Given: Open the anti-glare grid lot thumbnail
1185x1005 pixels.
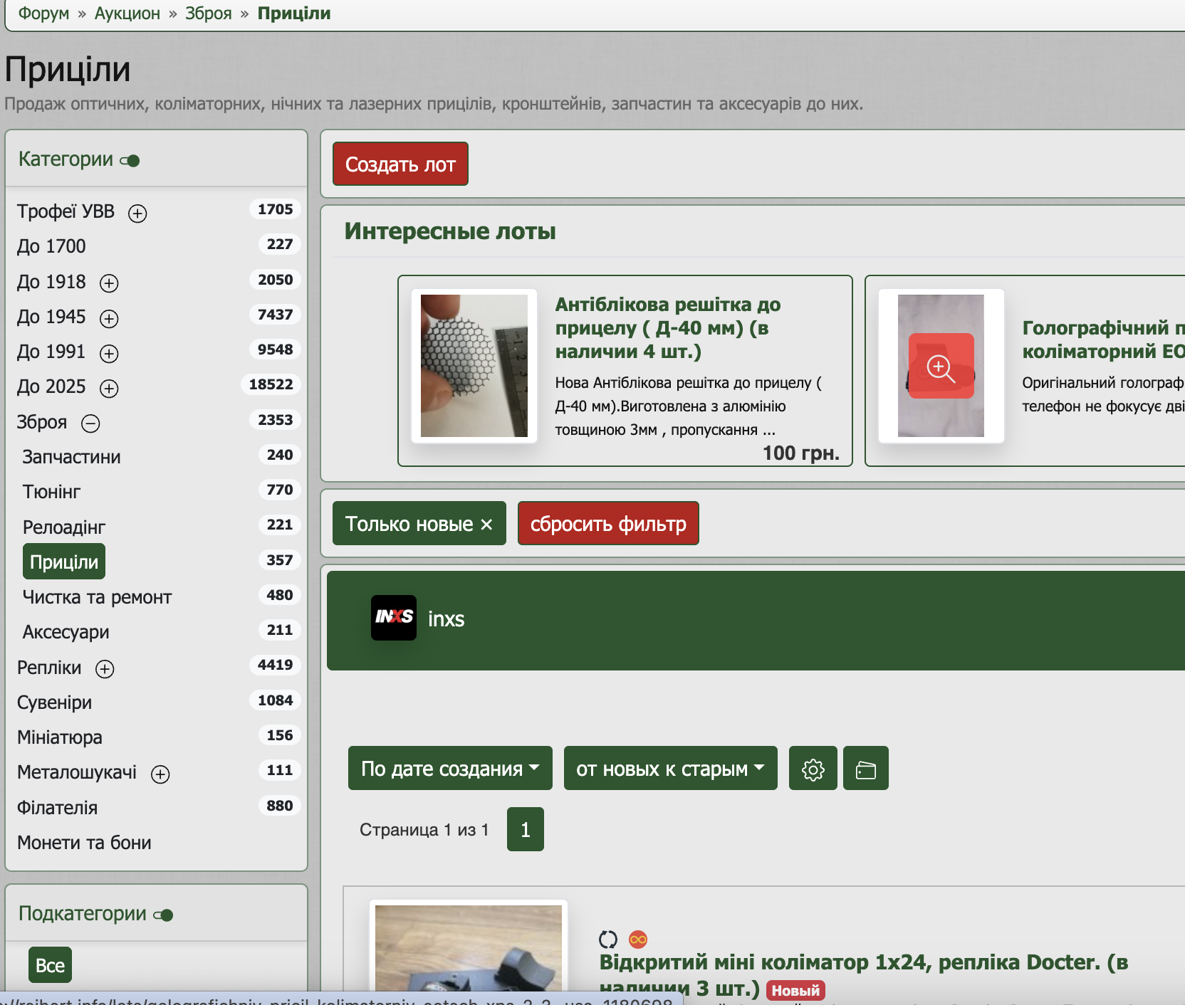Looking at the screenshot, I should click(x=474, y=366).
